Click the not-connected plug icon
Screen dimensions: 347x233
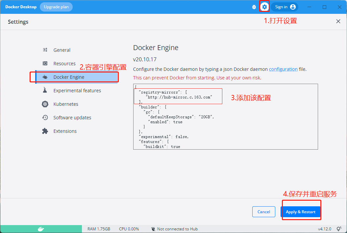click(153, 229)
